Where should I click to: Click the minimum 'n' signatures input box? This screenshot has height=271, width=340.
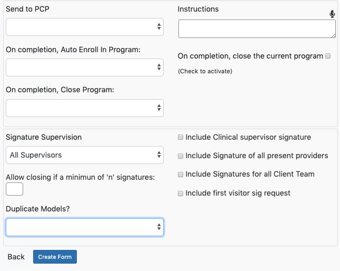[x=14, y=189]
